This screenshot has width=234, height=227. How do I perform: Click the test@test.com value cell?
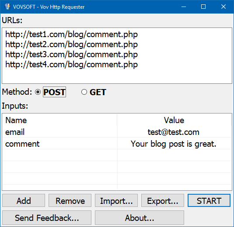point(173,132)
